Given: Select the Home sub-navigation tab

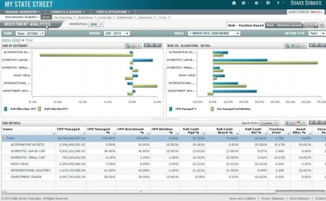Looking at the screenshot, I should click(x=46, y=17).
